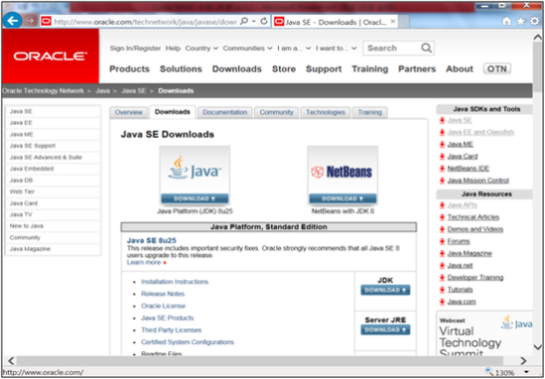Image resolution: width=545 pixels, height=379 pixels.
Task: Click the browser Forward arrow button
Action: coord(31,22)
